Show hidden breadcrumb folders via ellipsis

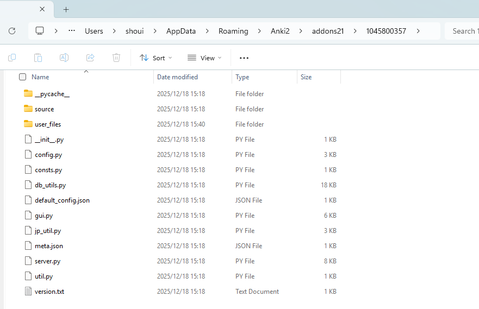(x=72, y=31)
